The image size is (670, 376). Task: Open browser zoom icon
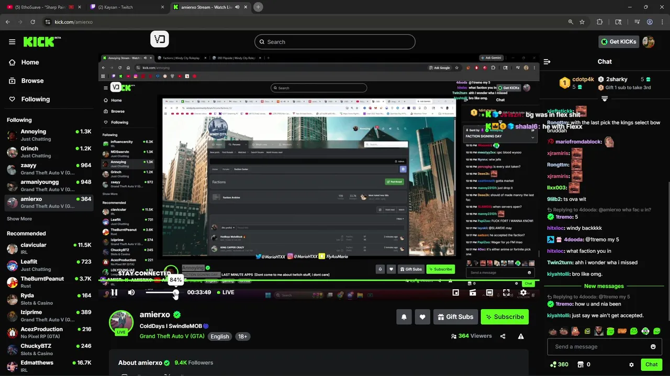coord(571,22)
